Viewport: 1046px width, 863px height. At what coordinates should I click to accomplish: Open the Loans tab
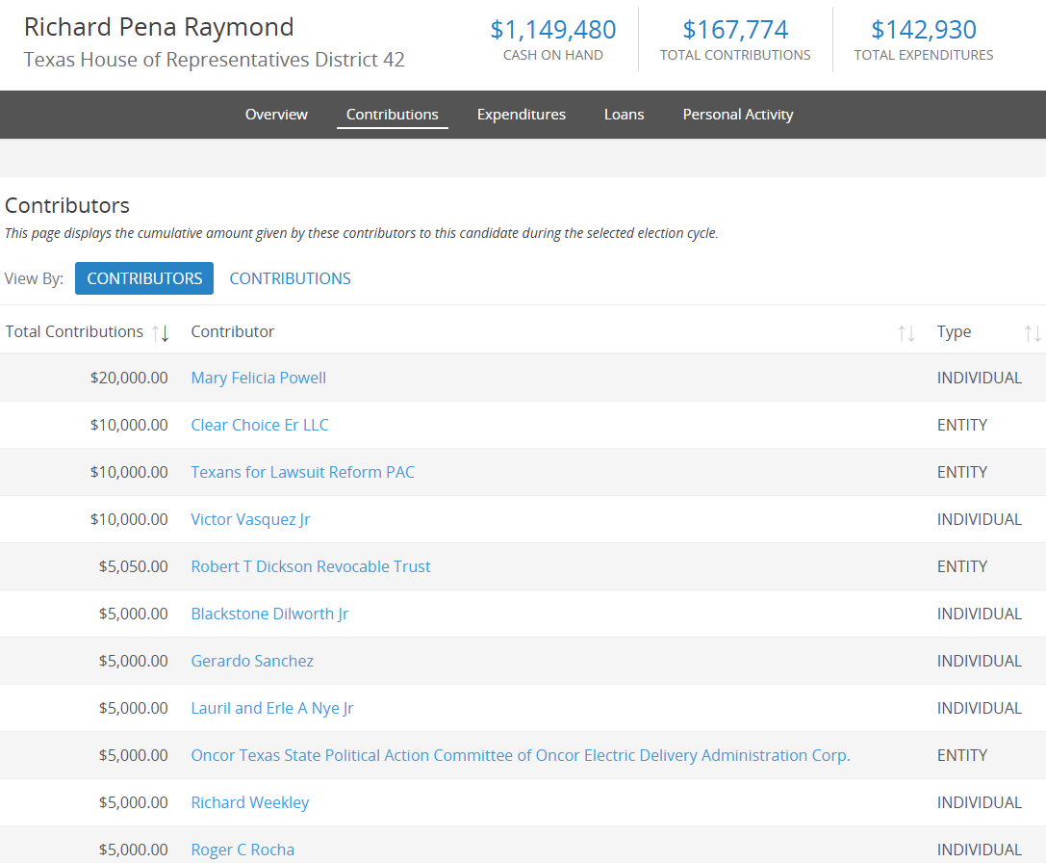[x=624, y=114]
